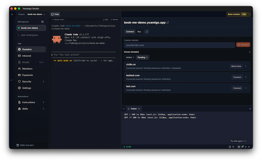Viewport: 262px width, 161px height.
Task: Click the Claude Code prompt input line
Action: click(x=83, y=55)
